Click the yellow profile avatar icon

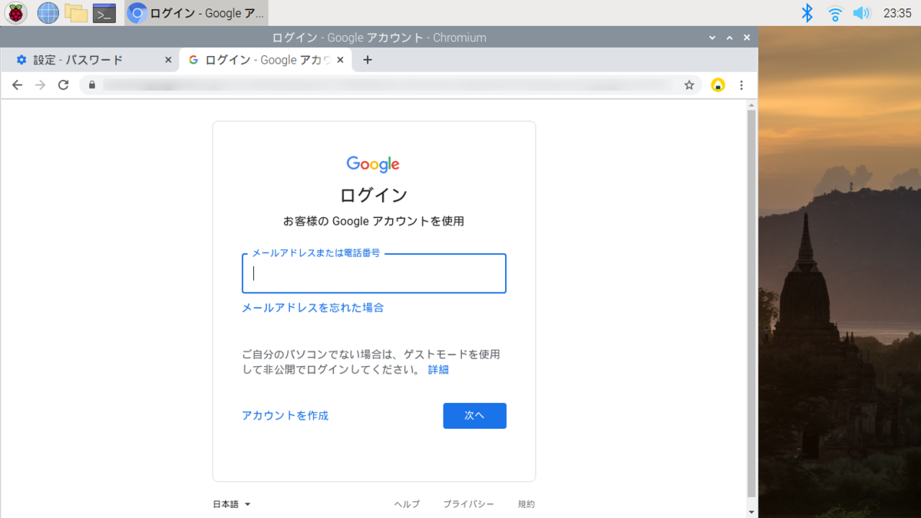(718, 85)
